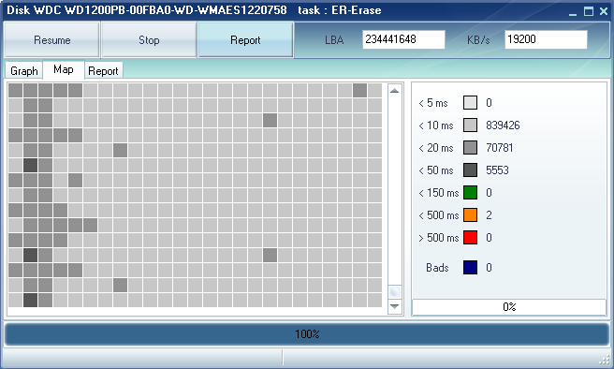
Task: Click the map scrollbar up arrow
Action: pyautogui.click(x=395, y=91)
